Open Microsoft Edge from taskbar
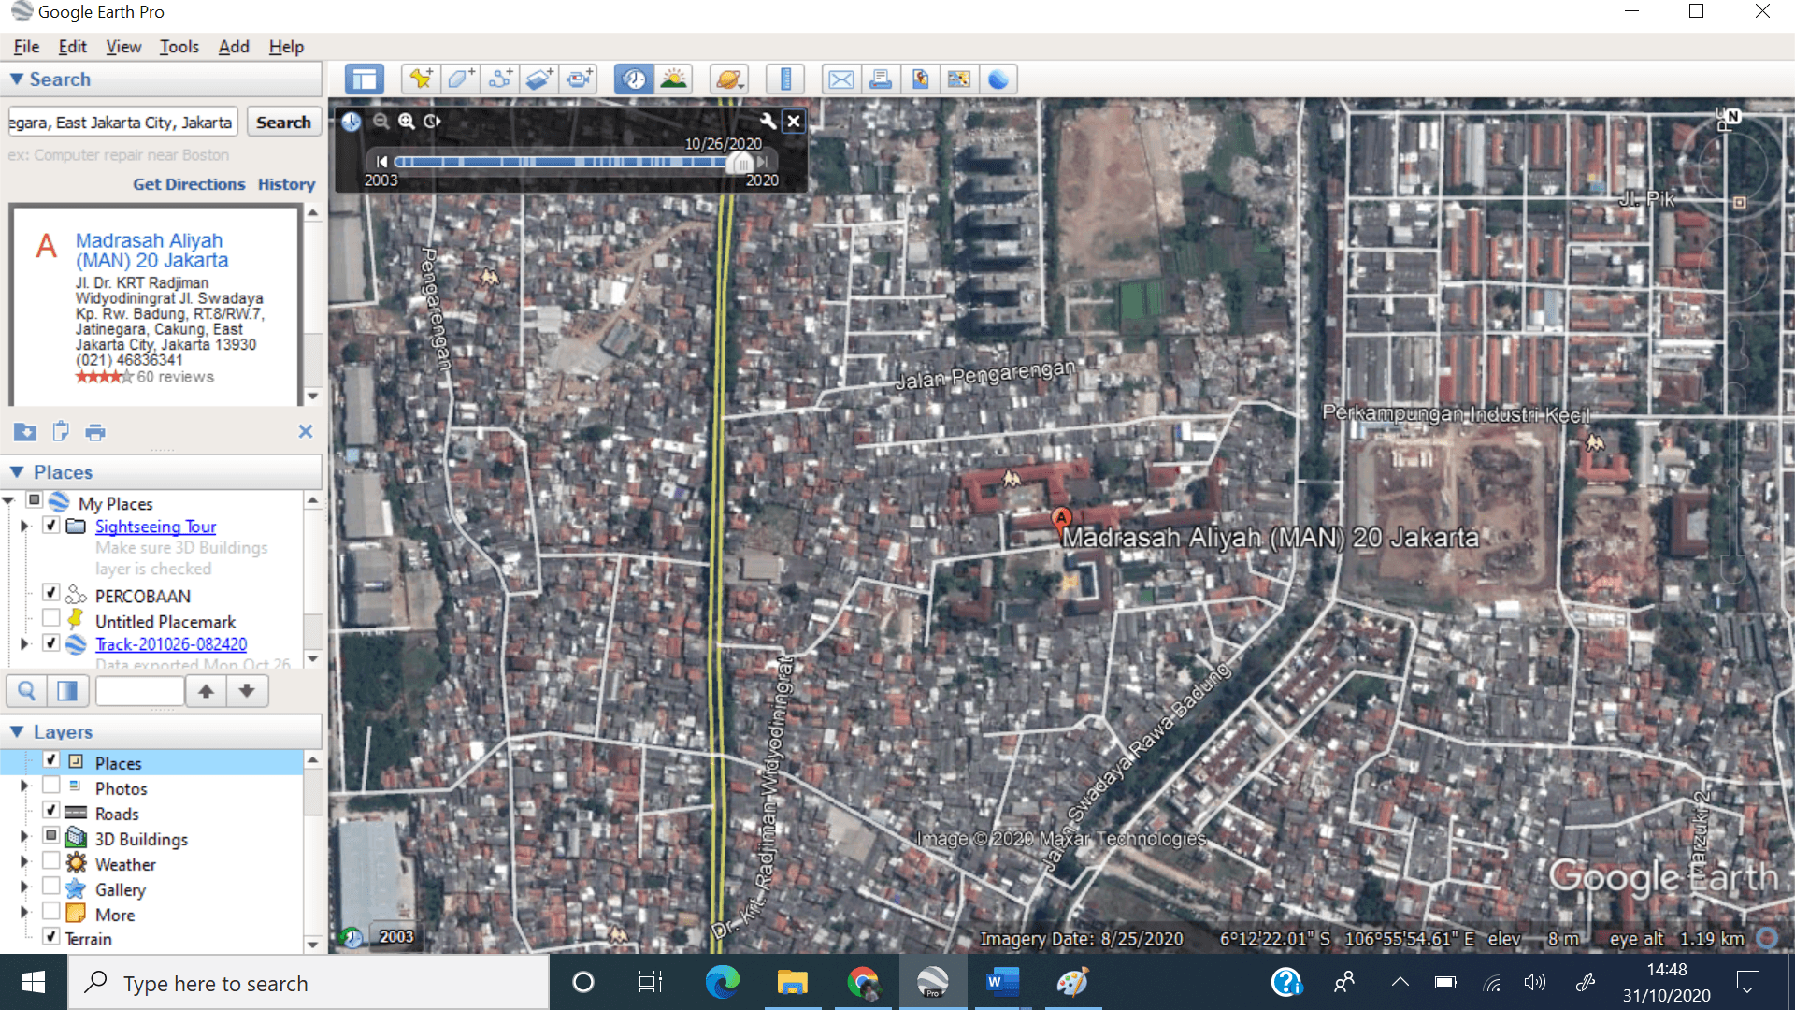Image resolution: width=1795 pixels, height=1010 pixels. pyautogui.click(x=722, y=982)
